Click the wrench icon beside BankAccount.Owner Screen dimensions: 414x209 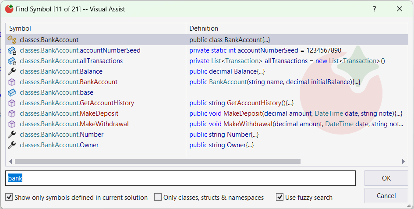[12, 145]
